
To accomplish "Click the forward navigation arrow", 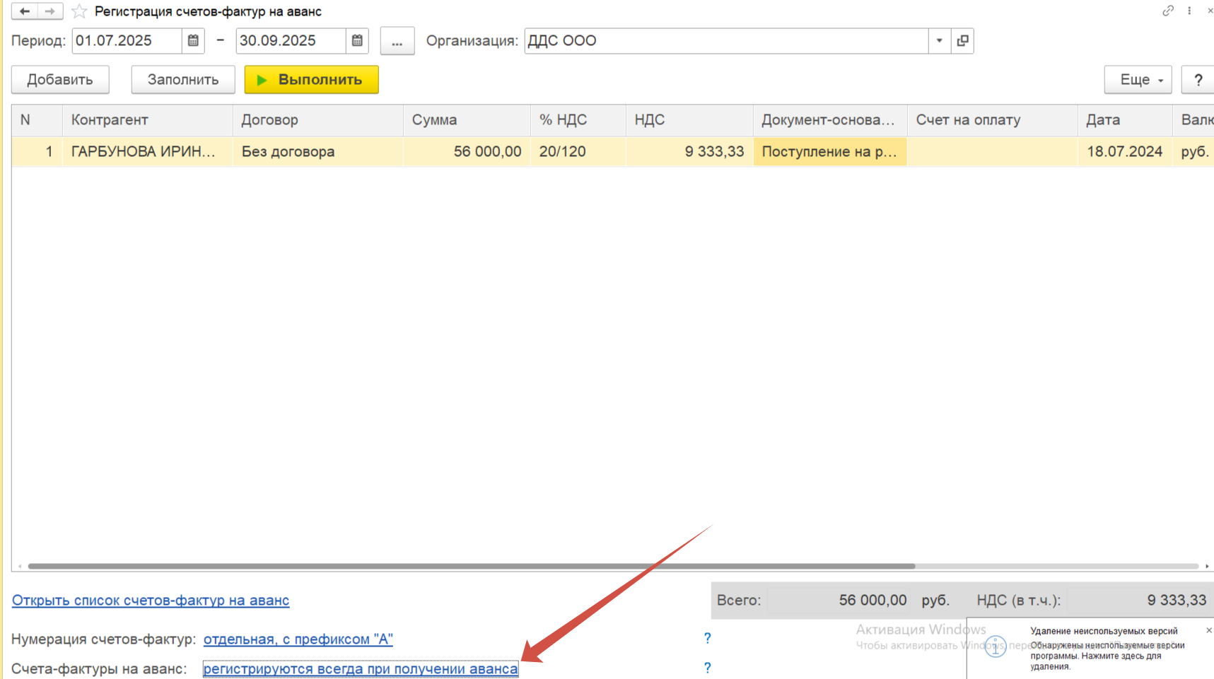I will [49, 11].
